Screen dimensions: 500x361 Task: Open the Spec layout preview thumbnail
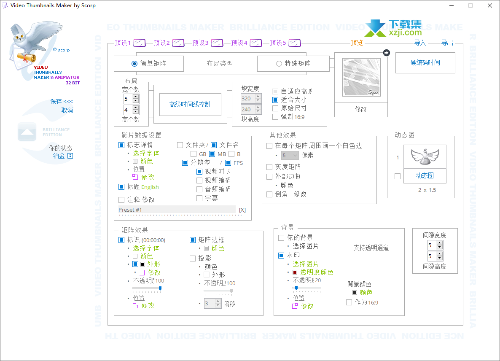(x=361, y=77)
